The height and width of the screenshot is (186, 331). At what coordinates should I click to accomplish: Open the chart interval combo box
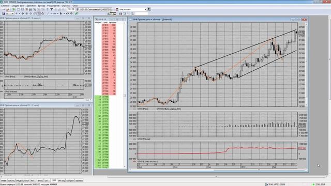(10, 13)
